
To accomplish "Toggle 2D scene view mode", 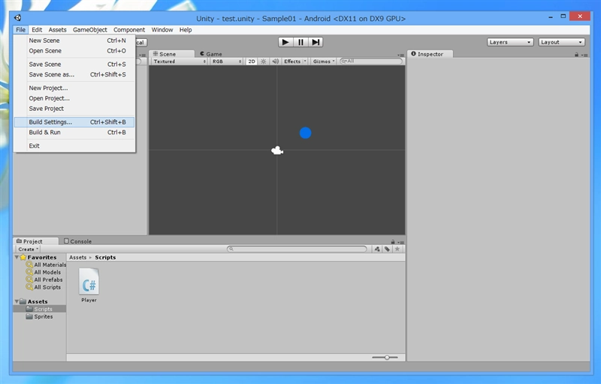I will (252, 61).
